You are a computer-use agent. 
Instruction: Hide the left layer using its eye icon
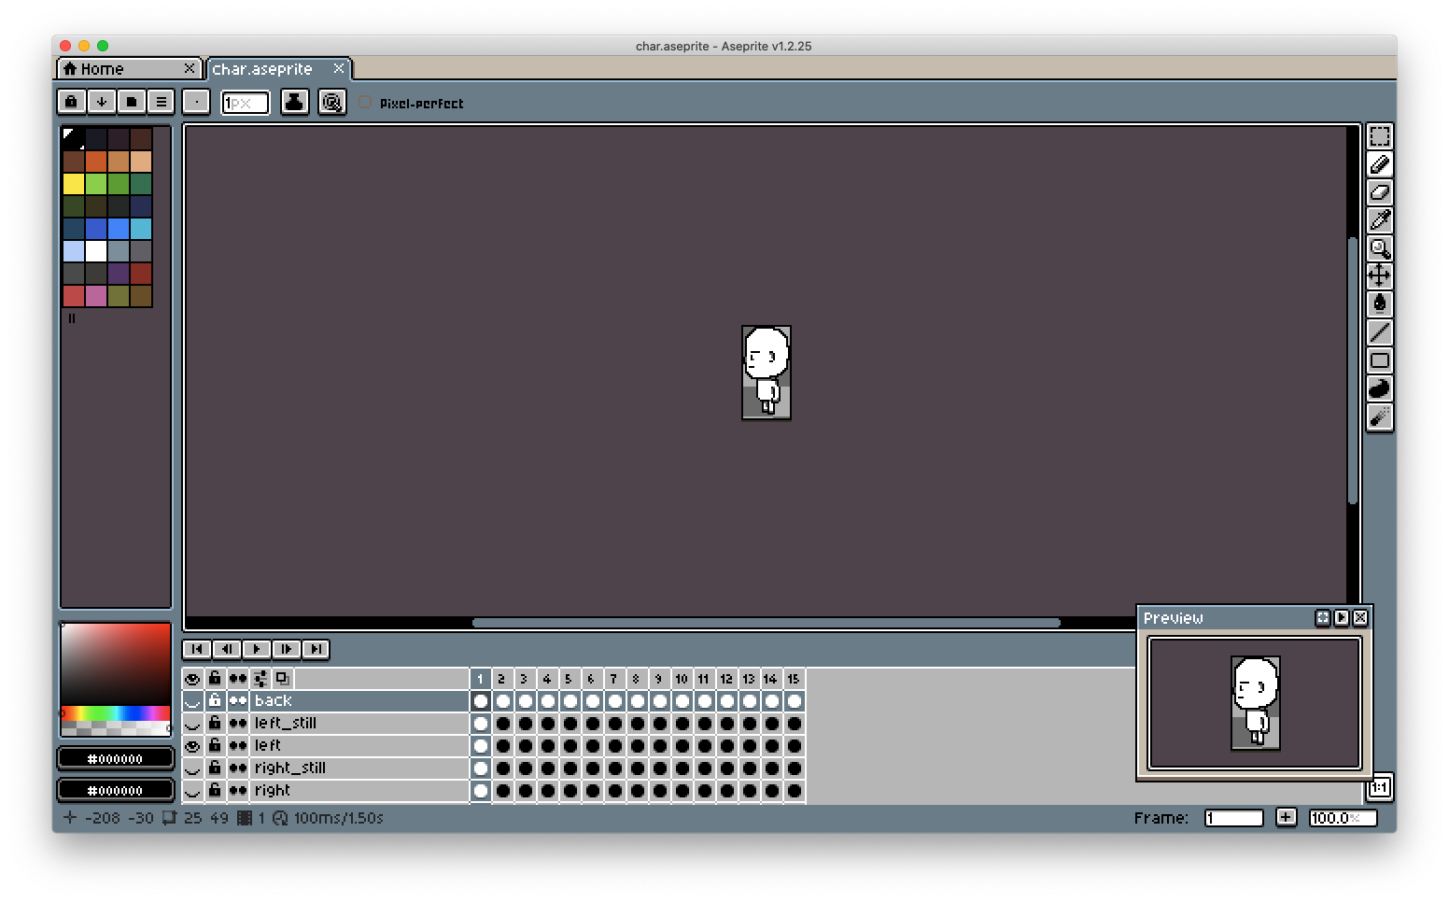tap(192, 745)
